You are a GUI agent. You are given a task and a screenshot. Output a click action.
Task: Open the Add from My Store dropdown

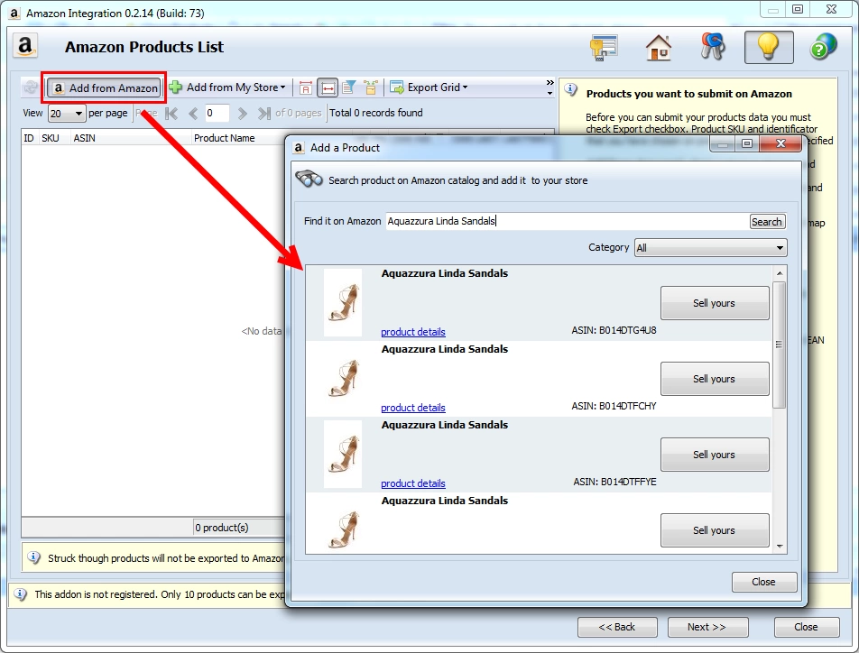coord(228,87)
